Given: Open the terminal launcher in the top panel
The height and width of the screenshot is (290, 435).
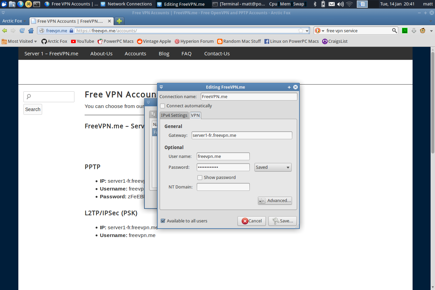Looking at the screenshot, I should pyautogui.click(x=37, y=4).
